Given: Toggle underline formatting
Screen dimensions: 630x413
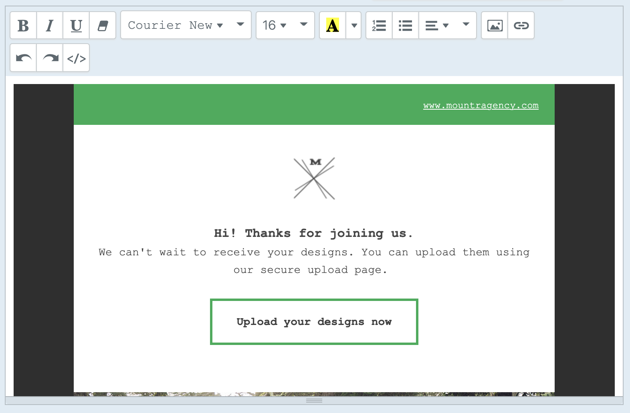Looking at the screenshot, I should coord(76,25).
